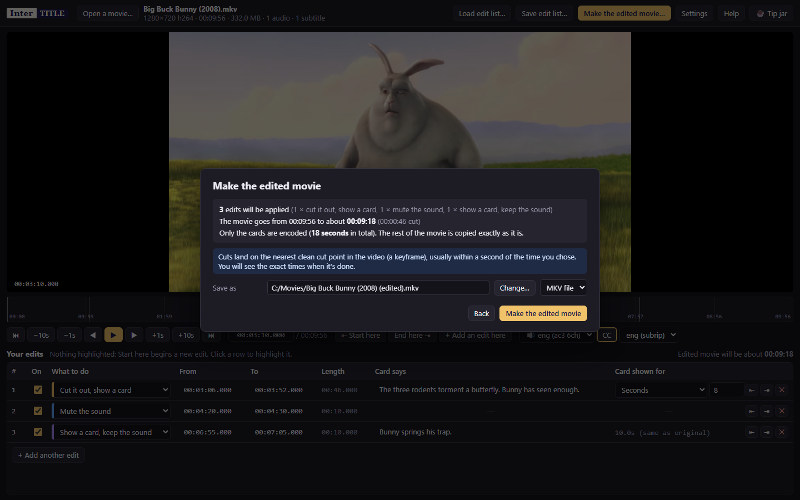Jump to the start of the movie
This screenshot has width=800, height=500.
pyautogui.click(x=16, y=335)
